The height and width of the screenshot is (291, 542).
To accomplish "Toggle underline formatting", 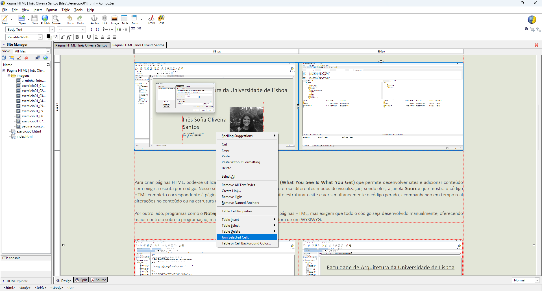I will 89,37.
